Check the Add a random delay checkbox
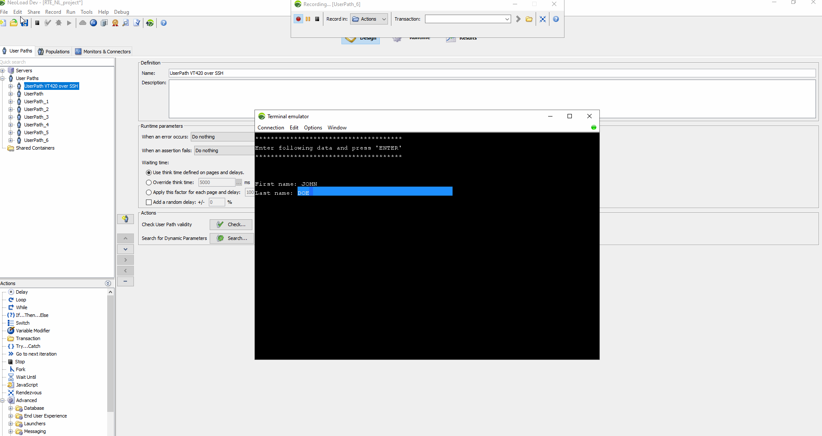Image resolution: width=822 pixels, height=436 pixels. click(148, 202)
